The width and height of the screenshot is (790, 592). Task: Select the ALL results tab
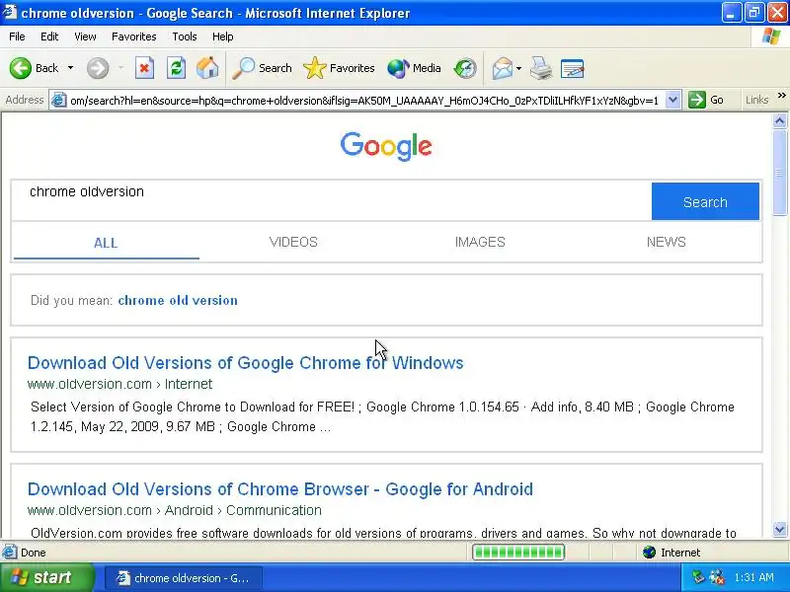pyautogui.click(x=106, y=243)
